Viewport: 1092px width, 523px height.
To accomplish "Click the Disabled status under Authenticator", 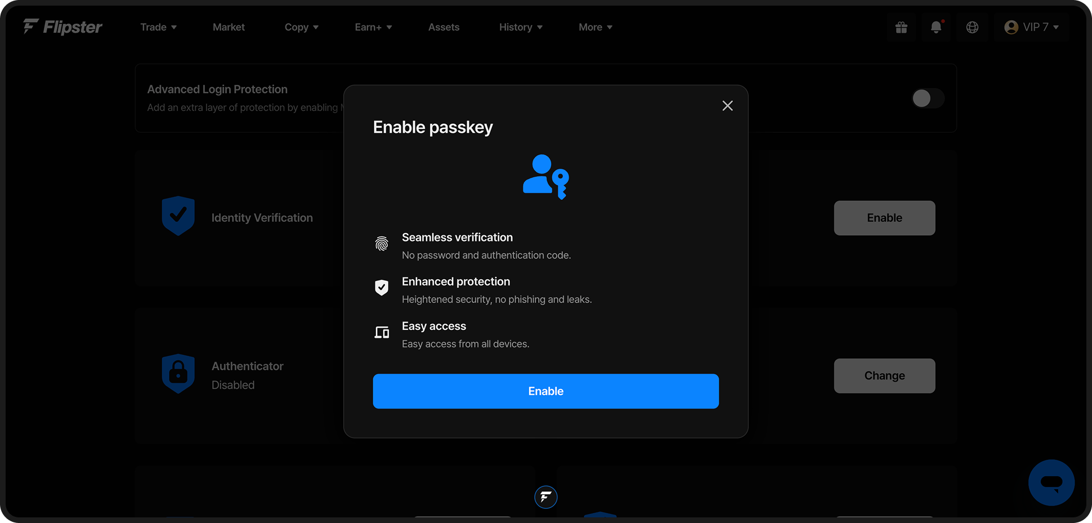I will point(233,385).
